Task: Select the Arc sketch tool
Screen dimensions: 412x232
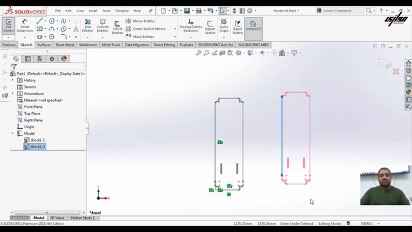Action: point(51,28)
